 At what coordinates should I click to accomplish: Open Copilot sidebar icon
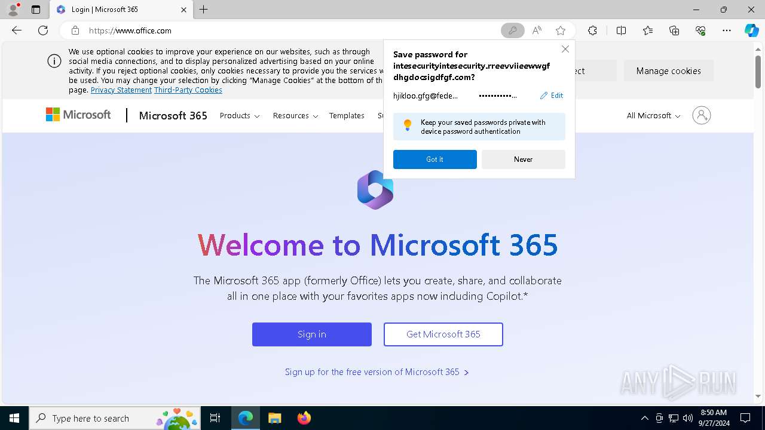(751, 30)
